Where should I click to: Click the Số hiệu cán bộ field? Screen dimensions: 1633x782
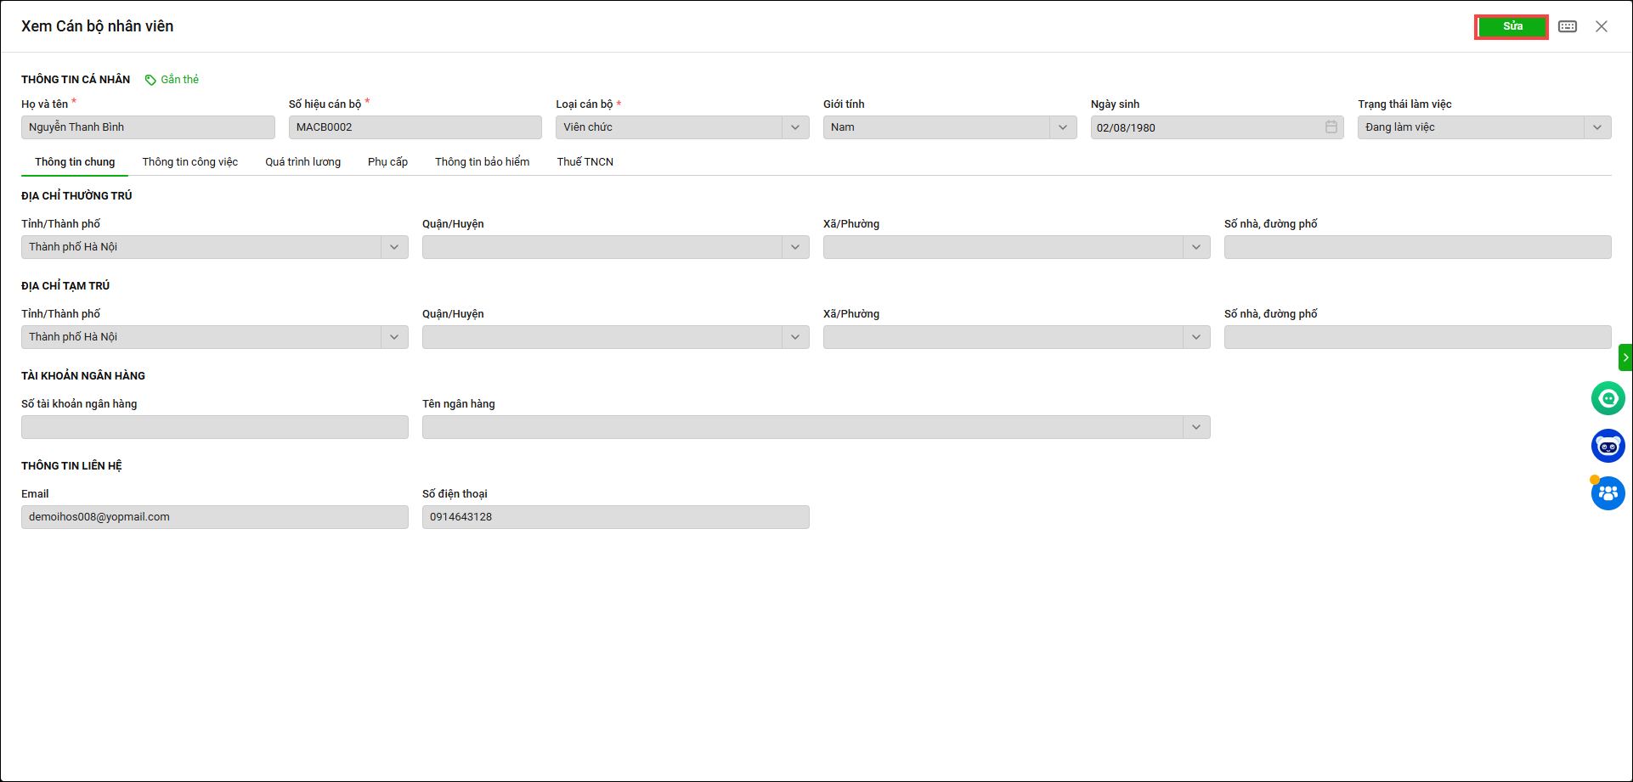415,127
